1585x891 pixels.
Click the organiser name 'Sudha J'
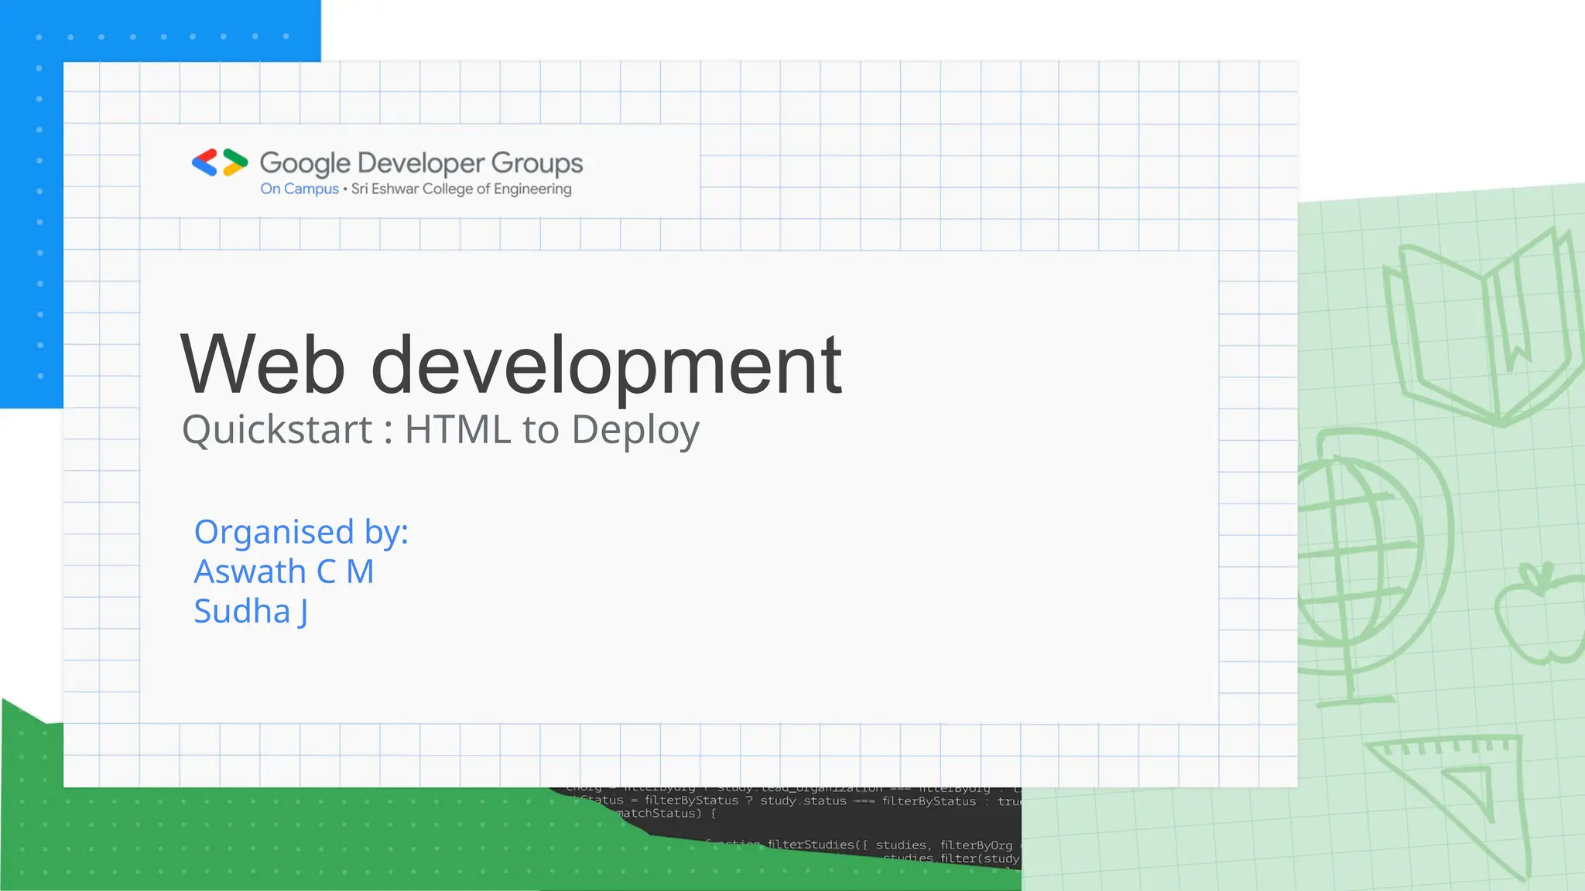pos(251,611)
